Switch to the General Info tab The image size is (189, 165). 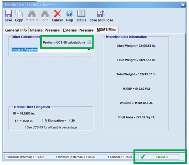(x=16, y=30)
